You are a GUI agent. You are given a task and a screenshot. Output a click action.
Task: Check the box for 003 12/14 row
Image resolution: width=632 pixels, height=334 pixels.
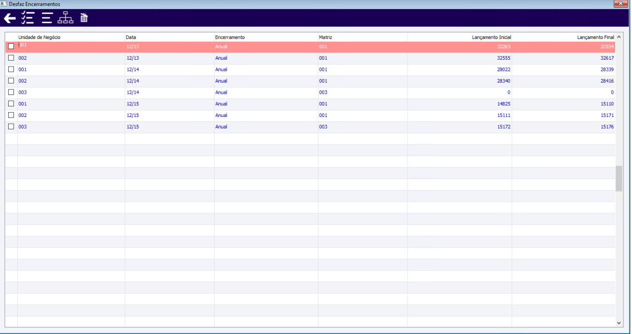pos(11,92)
